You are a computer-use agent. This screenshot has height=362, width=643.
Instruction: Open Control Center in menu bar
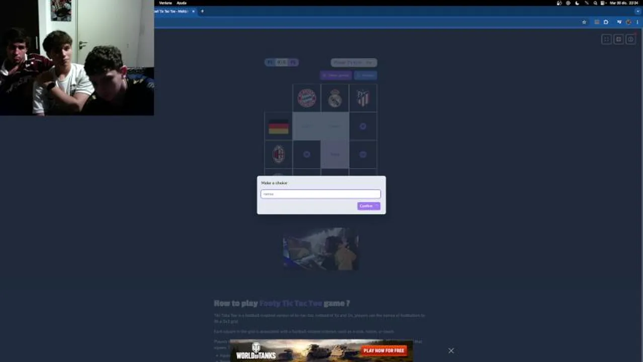[x=603, y=3]
